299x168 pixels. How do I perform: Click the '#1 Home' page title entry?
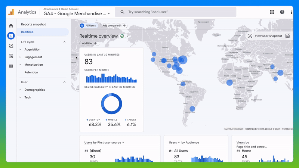click(x=244, y=151)
